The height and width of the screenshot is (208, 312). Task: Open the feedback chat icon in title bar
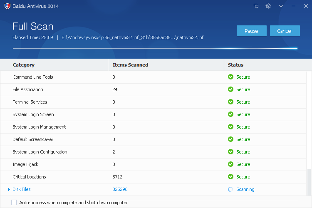(x=256, y=6)
